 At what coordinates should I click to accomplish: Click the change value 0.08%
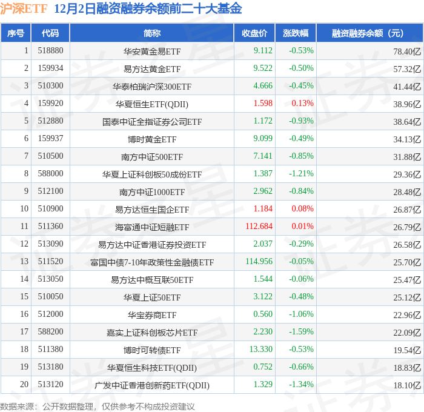(302, 209)
